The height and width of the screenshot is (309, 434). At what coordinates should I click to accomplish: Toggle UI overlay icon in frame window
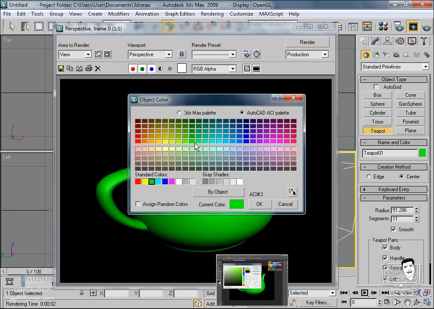pos(247,68)
